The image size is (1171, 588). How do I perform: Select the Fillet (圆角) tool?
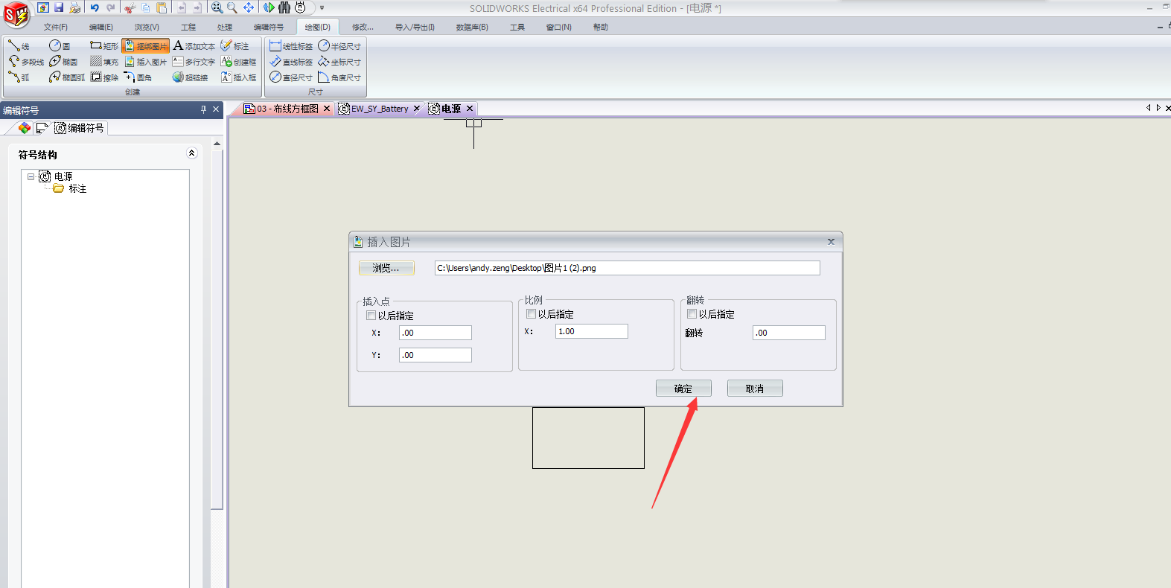[138, 77]
